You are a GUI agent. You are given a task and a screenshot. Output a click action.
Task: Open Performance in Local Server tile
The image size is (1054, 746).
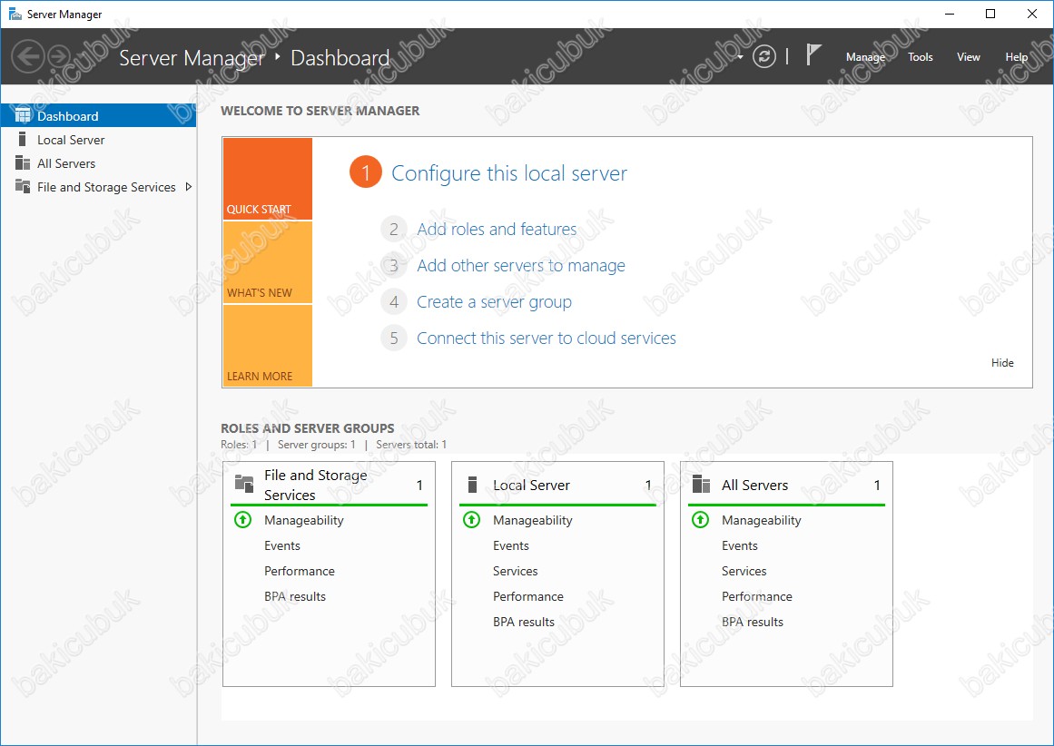(x=528, y=596)
